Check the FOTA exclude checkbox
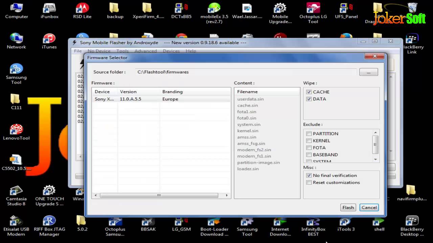 (309, 148)
